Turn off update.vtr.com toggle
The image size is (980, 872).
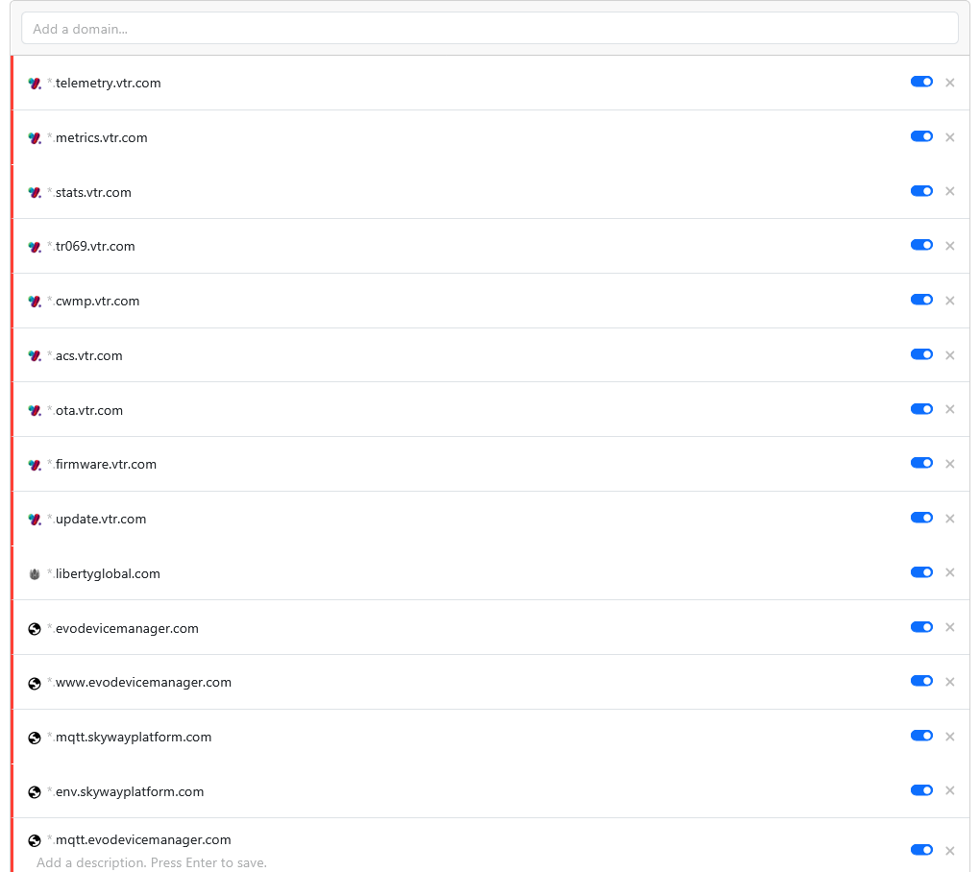921,518
